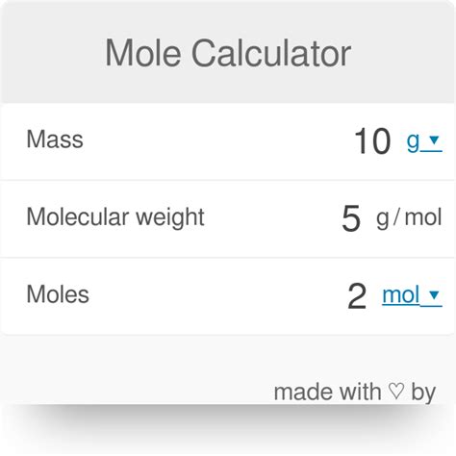The height and width of the screenshot is (456, 456).
Task: Open the mass unit dropdown arrow
Action: [x=434, y=139]
